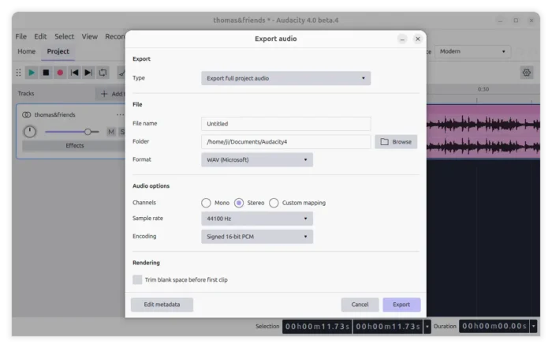552x348 pixels.
Task: Stop playback with the Stop button
Action: pyautogui.click(x=46, y=73)
